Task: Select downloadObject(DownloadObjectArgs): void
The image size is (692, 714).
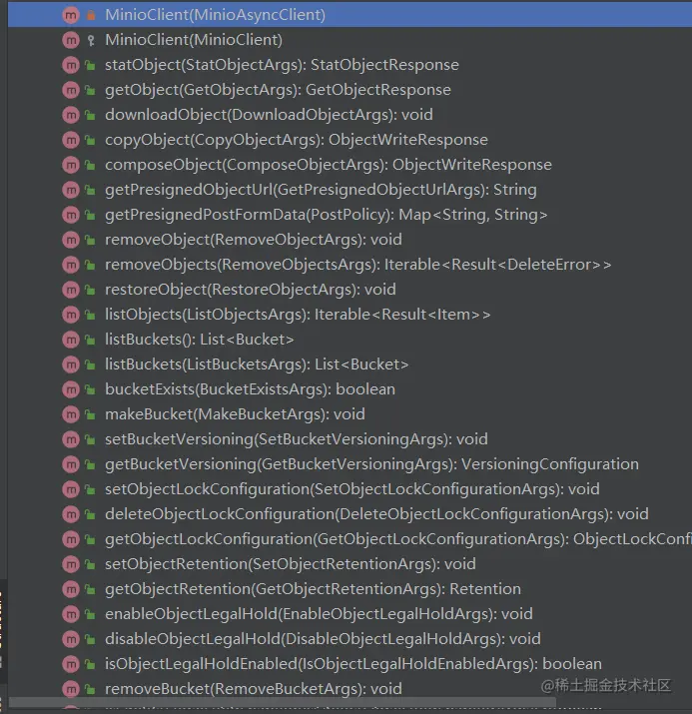Action: 269,115
